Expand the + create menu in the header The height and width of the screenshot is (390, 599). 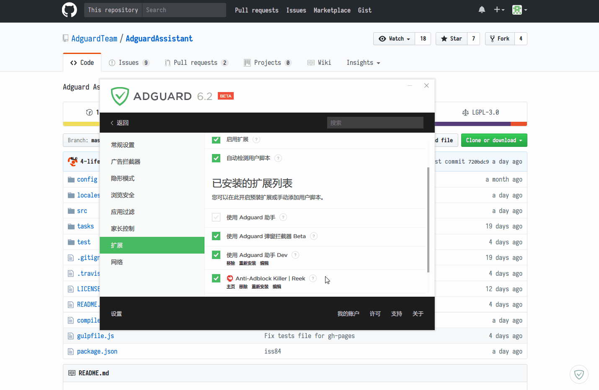499,9
